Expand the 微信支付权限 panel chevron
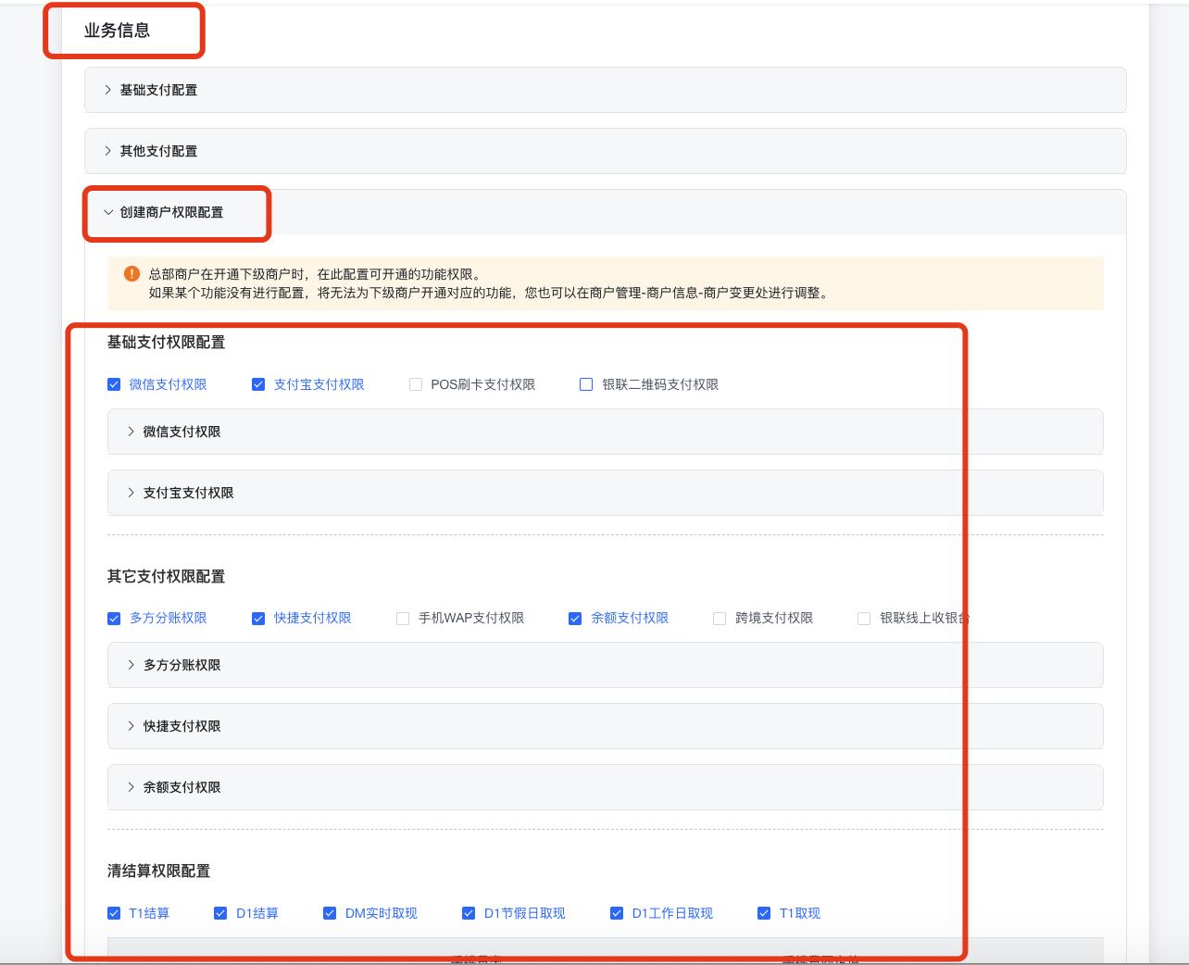 [131, 432]
